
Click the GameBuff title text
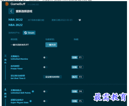(x=18, y=4)
